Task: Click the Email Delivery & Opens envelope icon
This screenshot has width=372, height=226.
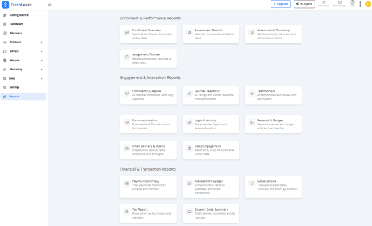Action: click(x=127, y=148)
